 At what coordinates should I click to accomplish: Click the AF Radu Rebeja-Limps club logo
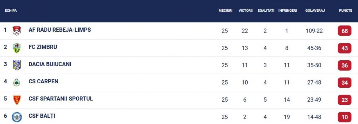pyautogui.click(x=17, y=31)
